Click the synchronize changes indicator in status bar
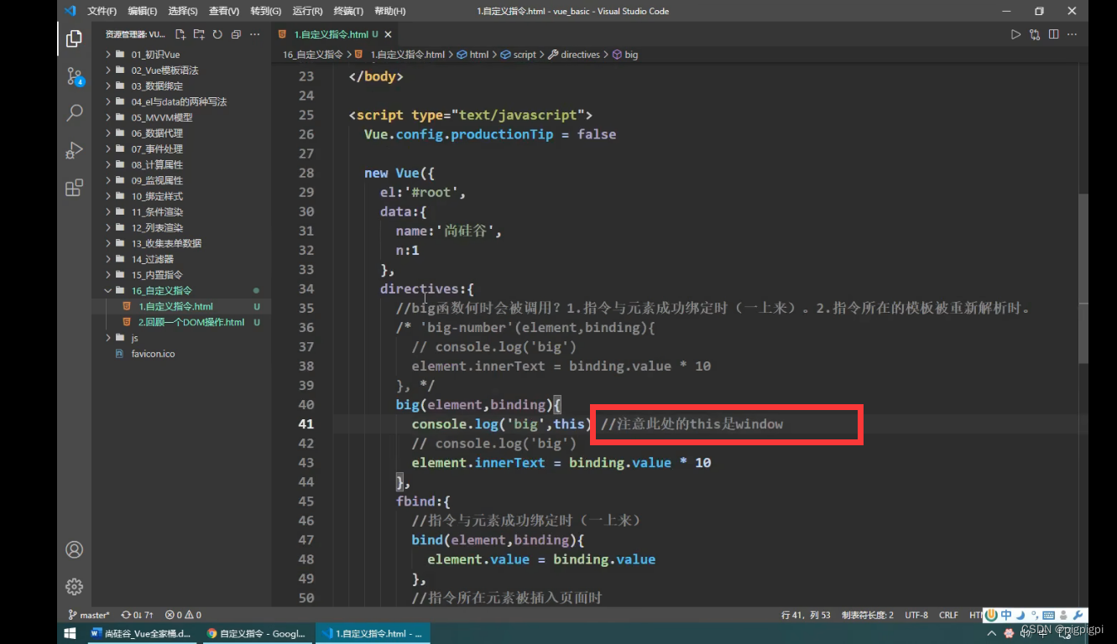This screenshot has width=1117, height=644. click(x=138, y=615)
